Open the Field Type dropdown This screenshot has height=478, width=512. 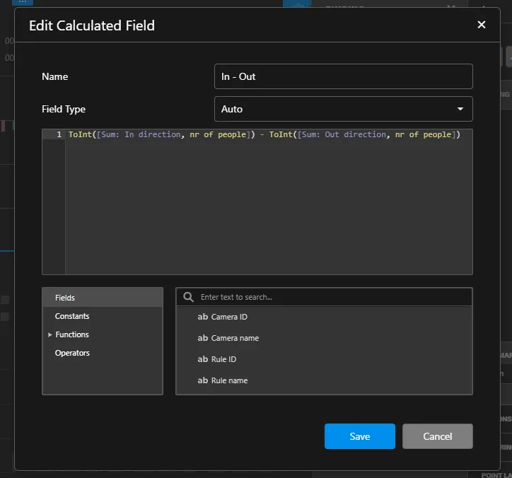click(343, 109)
